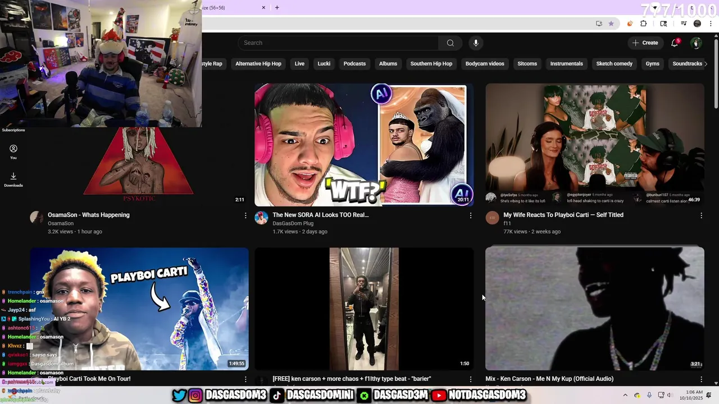Click DasGasDom Plug channel avatar
The height and width of the screenshot is (404, 719).
coord(261,218)
